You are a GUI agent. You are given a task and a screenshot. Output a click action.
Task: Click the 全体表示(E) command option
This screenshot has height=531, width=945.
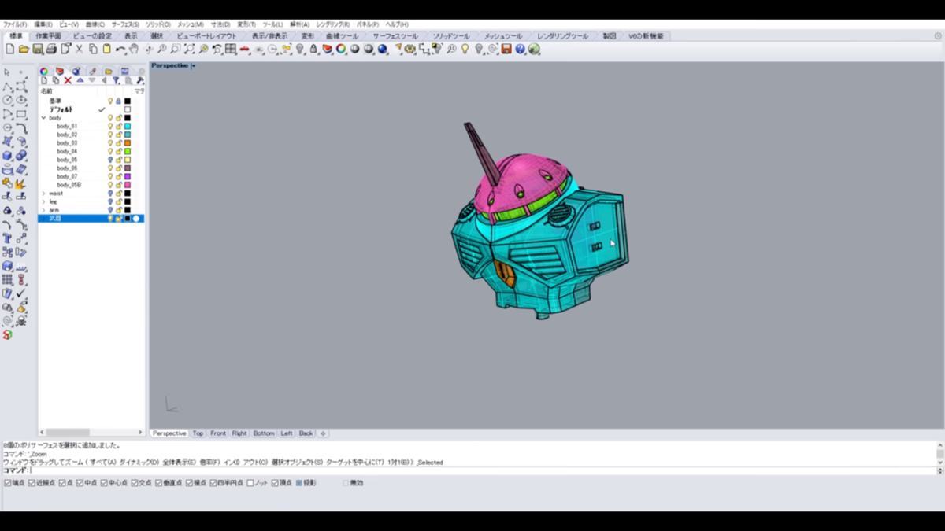coord(178,463)
